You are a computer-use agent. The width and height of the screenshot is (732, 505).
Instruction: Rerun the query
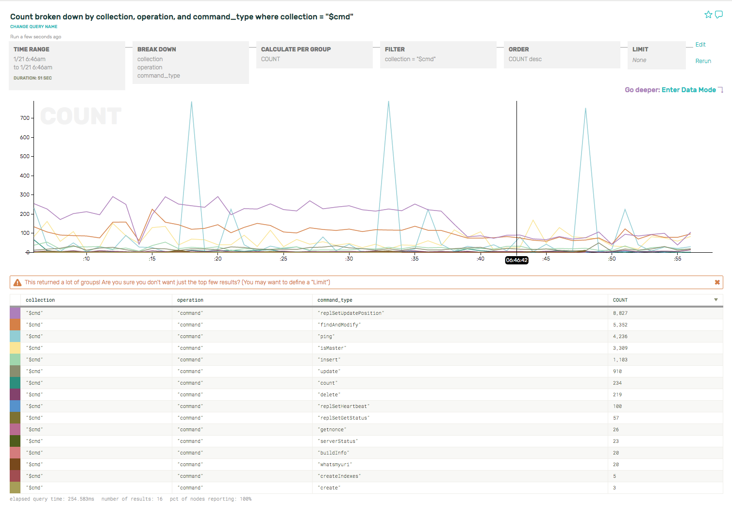coord(703,61)
